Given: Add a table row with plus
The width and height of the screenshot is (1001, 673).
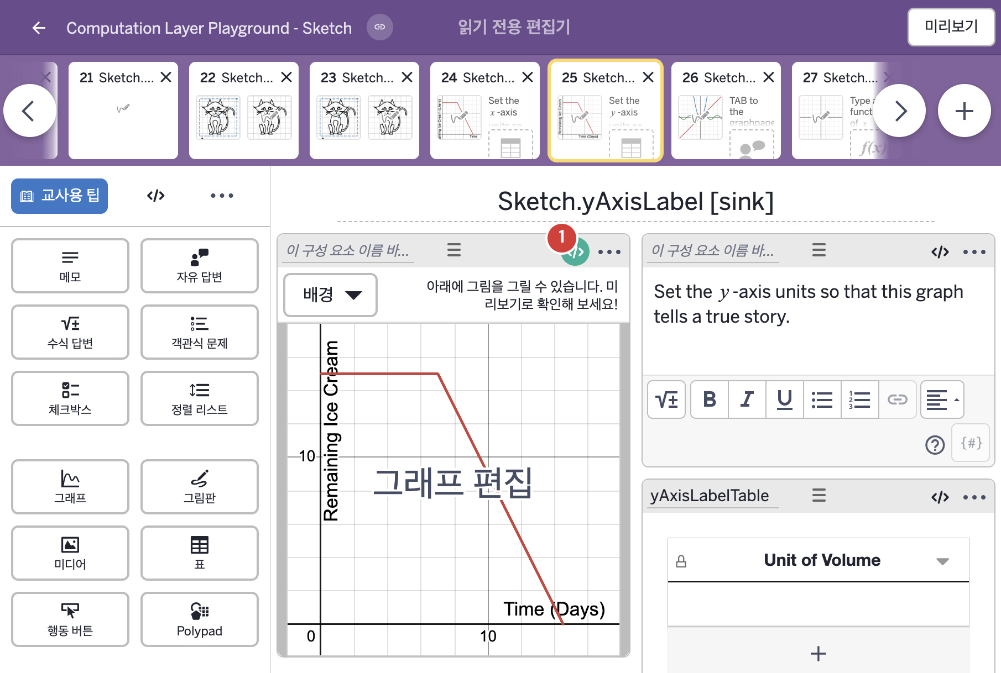Looking at the screenshot, I should [818, 654].
